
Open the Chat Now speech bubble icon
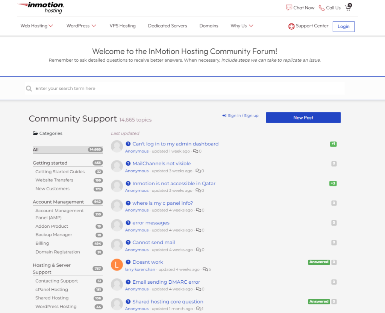(289, 8)
